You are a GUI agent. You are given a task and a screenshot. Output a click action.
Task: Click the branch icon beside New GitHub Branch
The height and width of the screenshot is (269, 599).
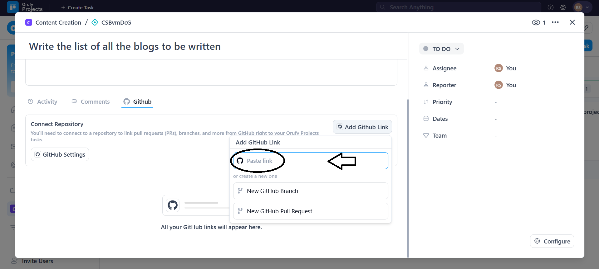[240, 191]
